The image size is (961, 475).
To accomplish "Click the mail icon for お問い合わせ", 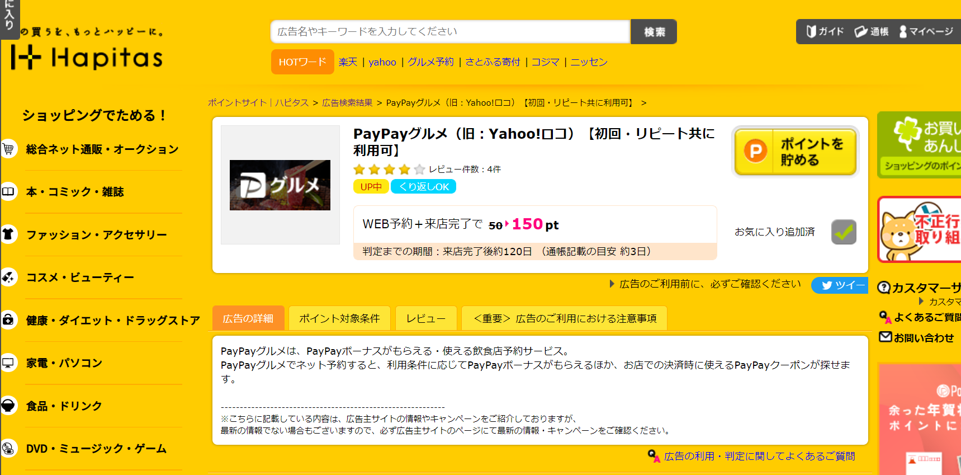I will [886, 337].
